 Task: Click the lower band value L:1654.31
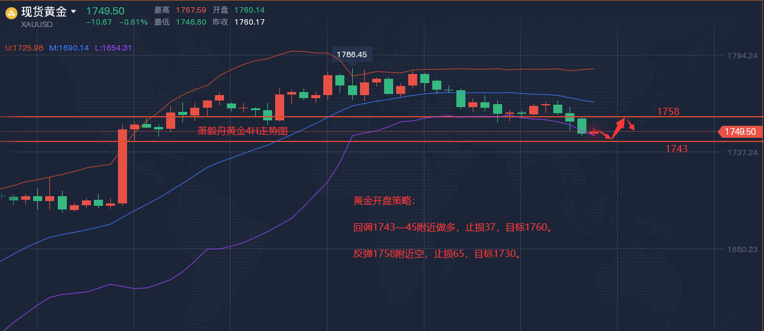(113, 48)
